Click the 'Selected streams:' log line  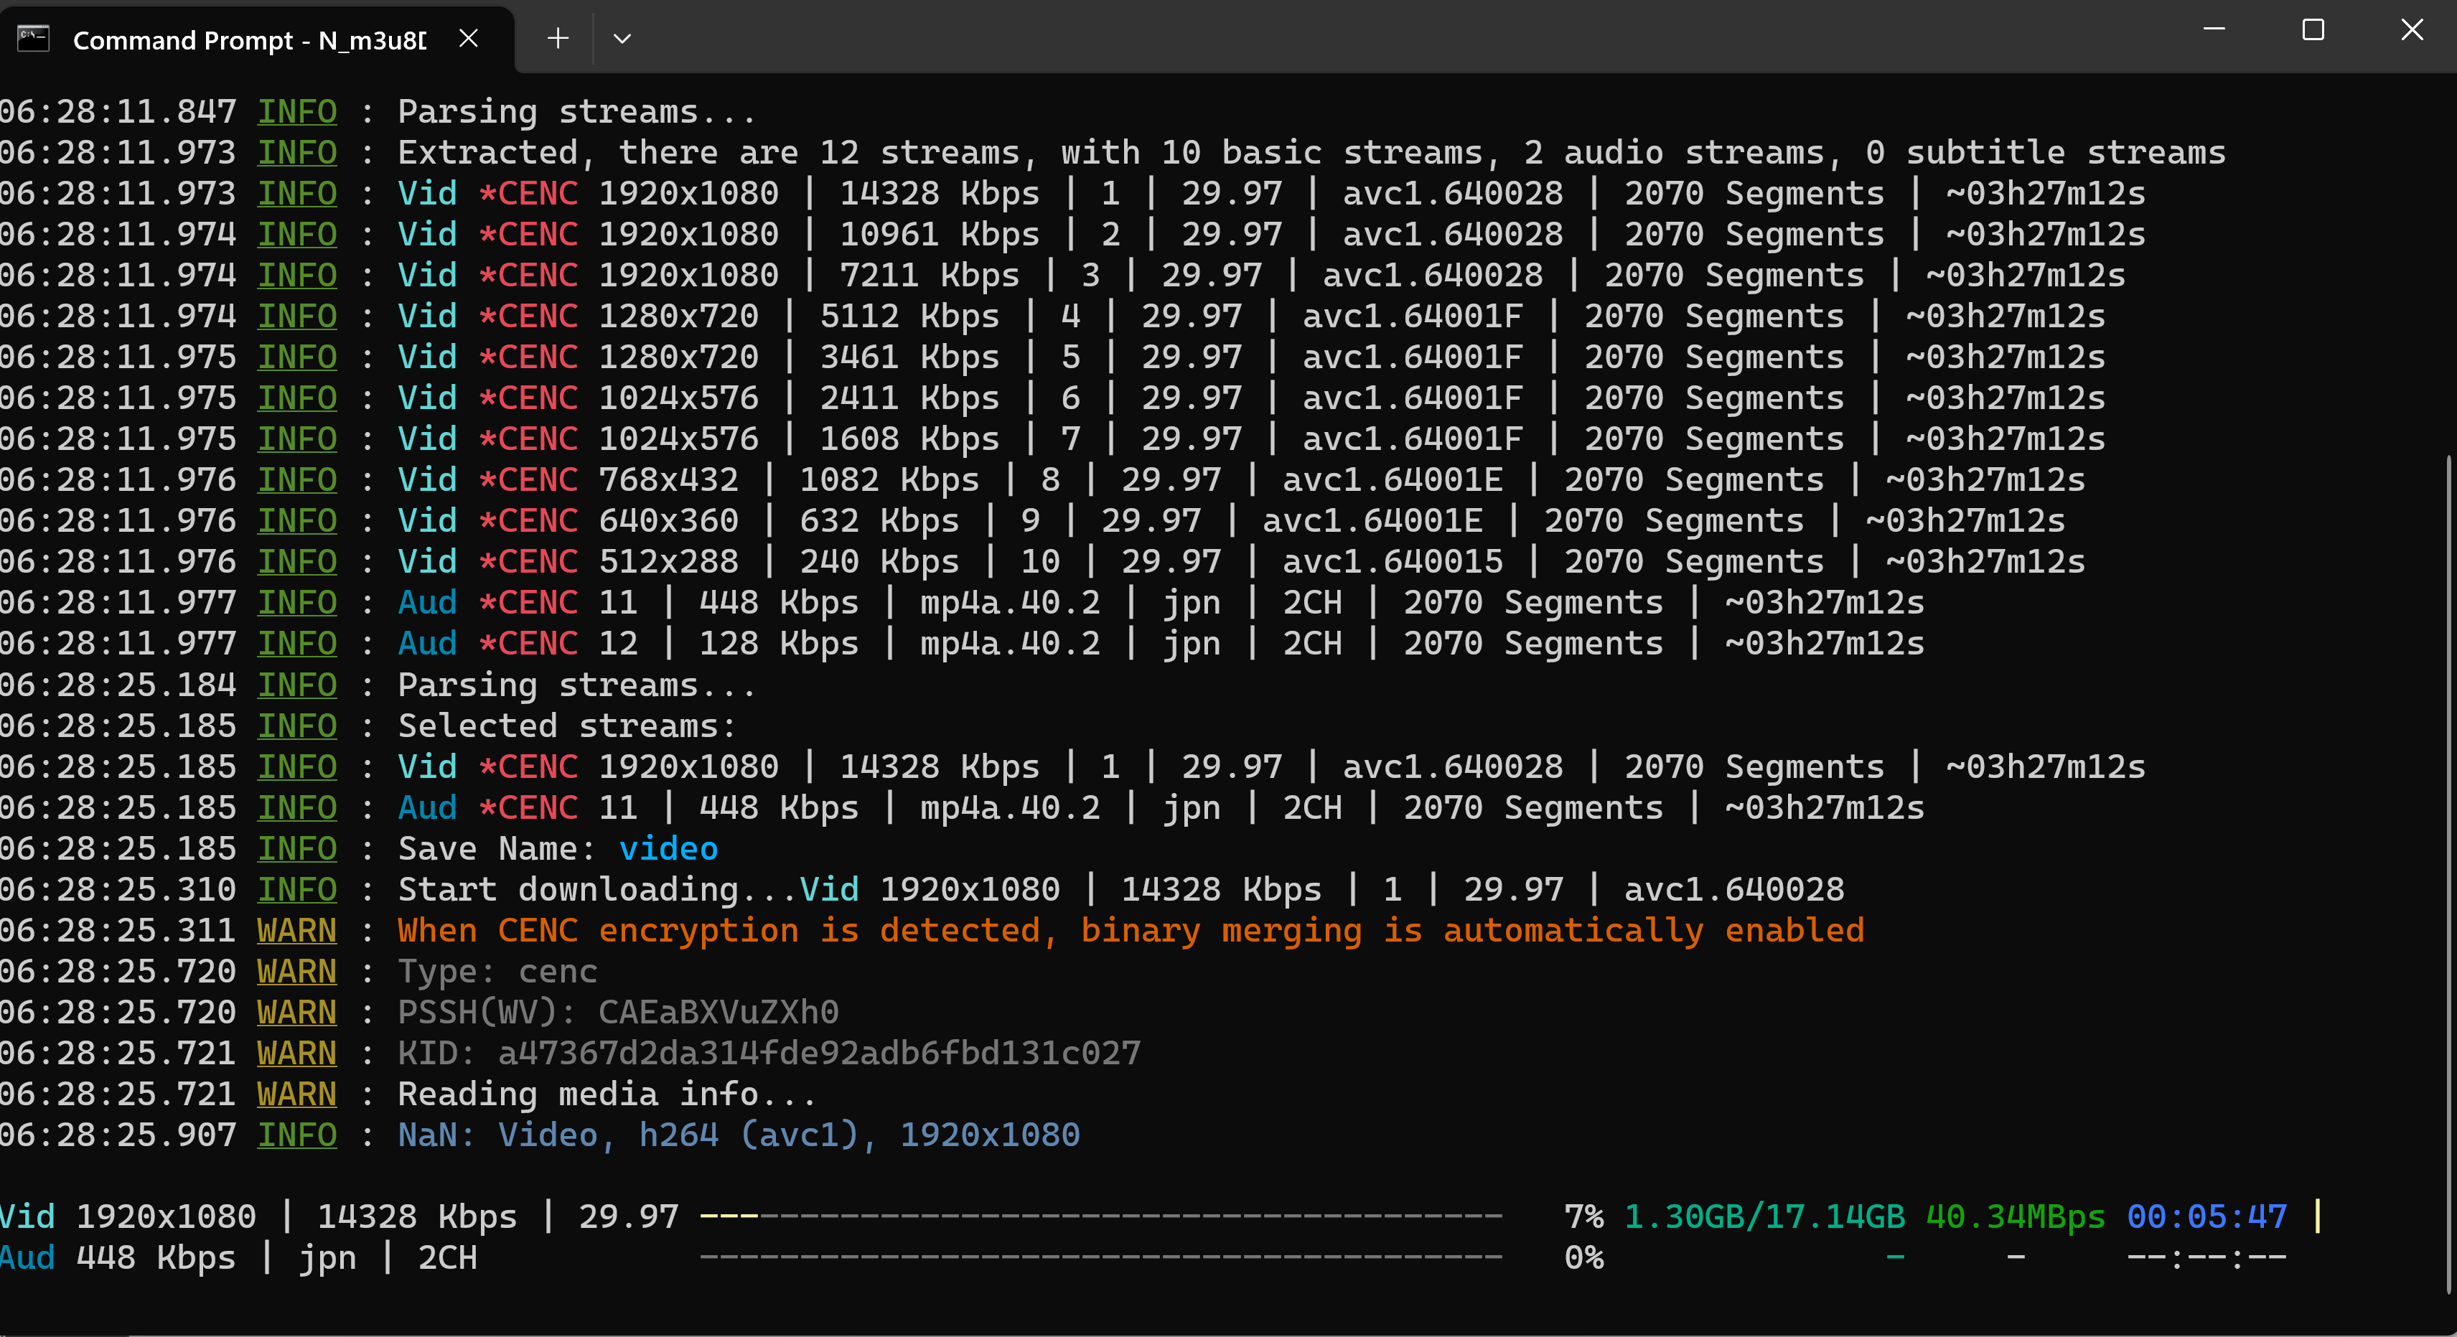click(566, 726)
